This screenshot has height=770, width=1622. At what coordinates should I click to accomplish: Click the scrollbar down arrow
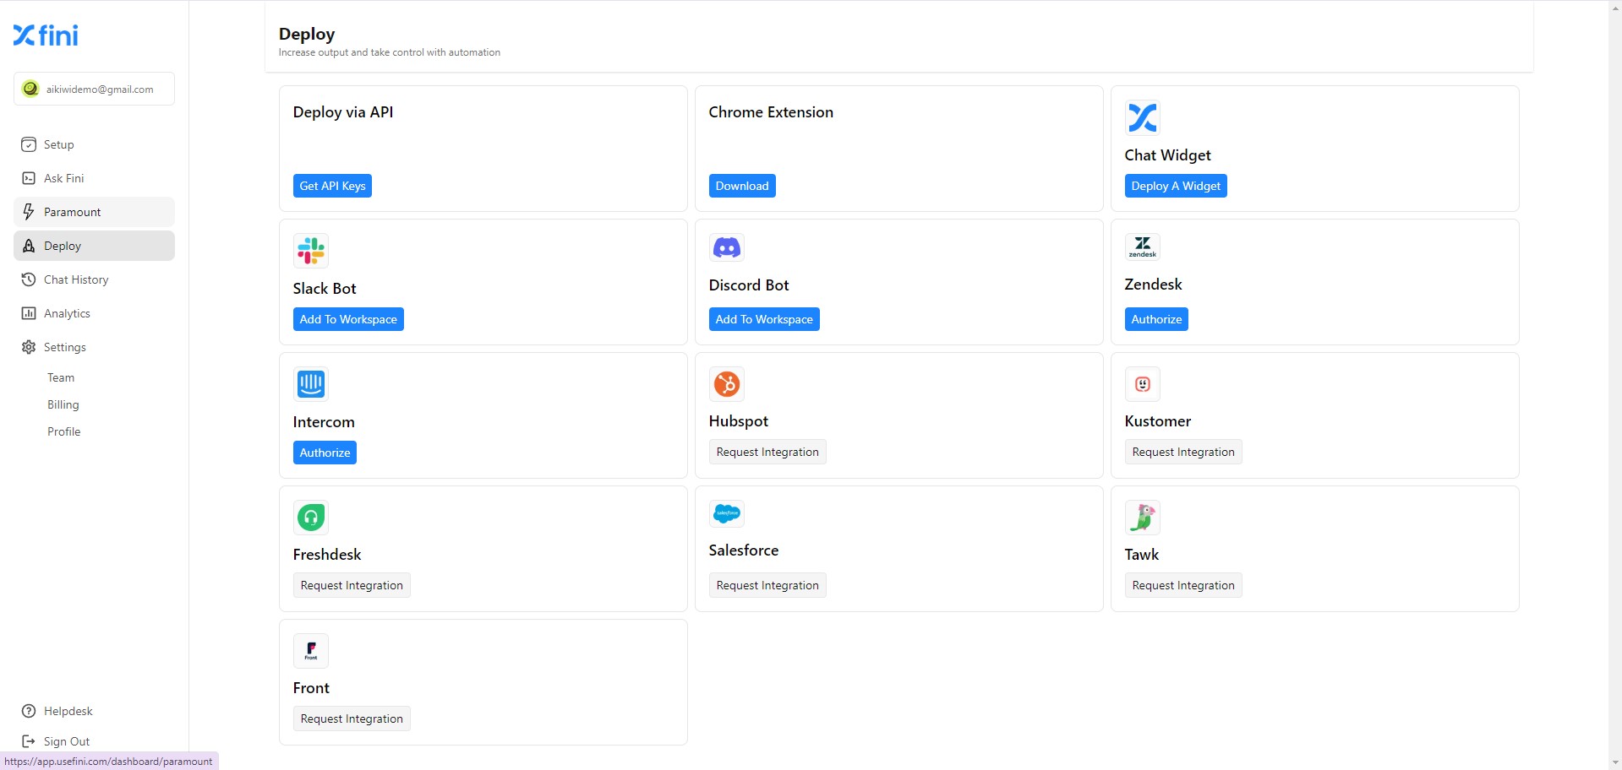pyautogui.click(x=1615, y=763)
